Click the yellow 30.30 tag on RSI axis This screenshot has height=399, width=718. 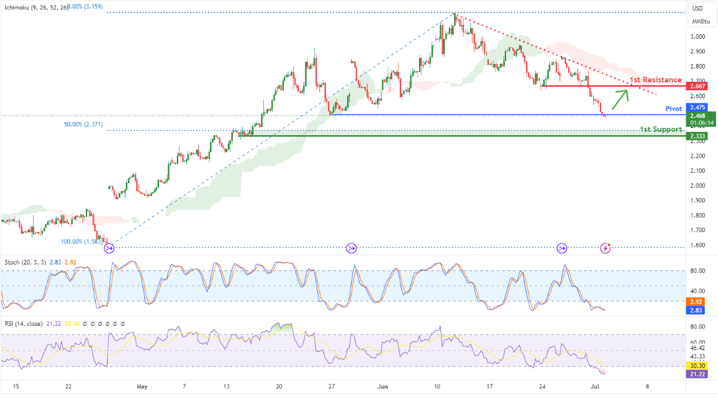[698, 366]
